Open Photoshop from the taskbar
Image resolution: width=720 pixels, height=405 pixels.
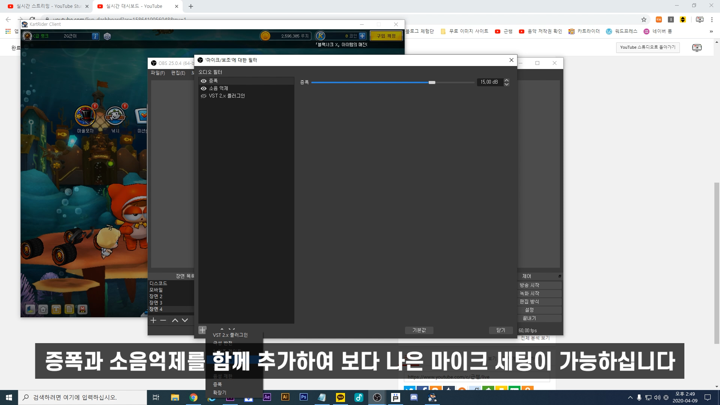304,397
